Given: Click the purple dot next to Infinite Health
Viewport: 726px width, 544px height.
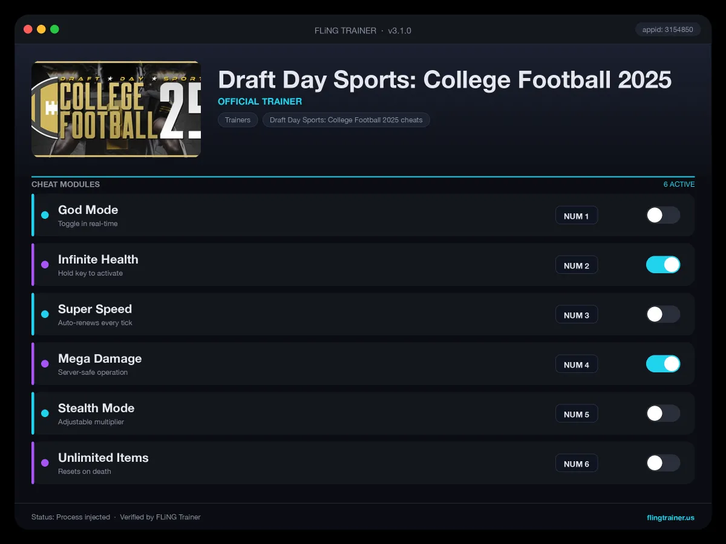Looking at the screenshot, I should pos(45,265).
